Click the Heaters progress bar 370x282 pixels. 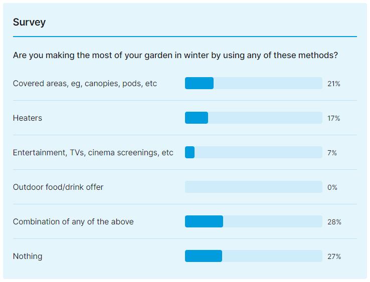pyautogui.click(x=253, y=118)
